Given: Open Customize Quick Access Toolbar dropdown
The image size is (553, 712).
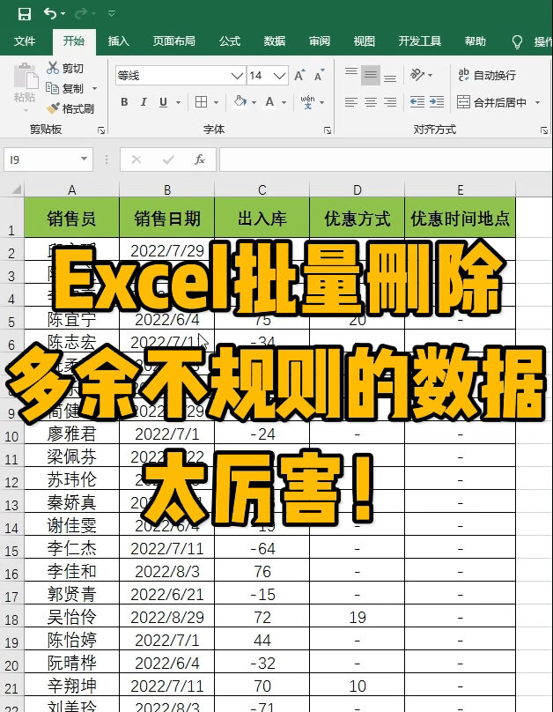Looking at the screenshot, I should click(x=112, y=14).
